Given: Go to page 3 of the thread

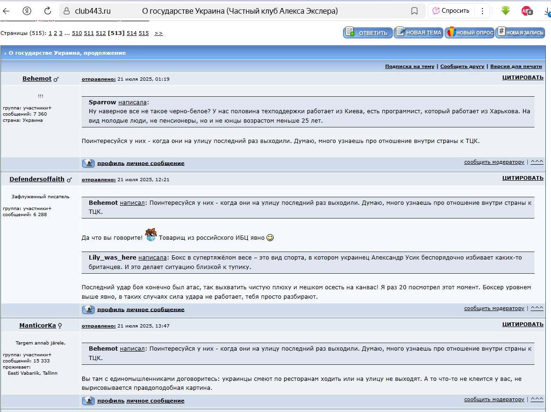Looking at the screenshot, I should coord(60,34).
